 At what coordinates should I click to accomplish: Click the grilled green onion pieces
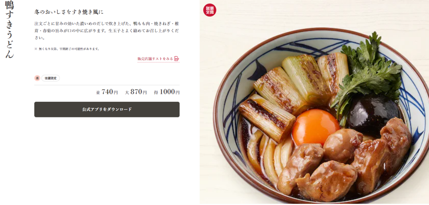(290, 93)
